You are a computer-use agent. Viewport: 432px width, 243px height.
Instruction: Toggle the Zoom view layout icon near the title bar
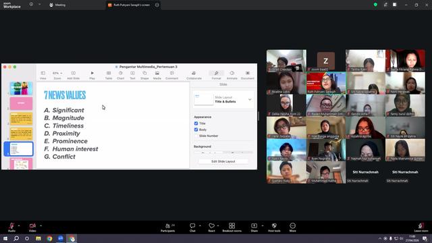click(394, 5)
